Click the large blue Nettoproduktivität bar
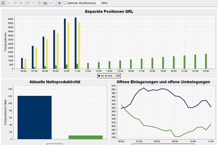The image size is (218, 145). click(35, 117)
